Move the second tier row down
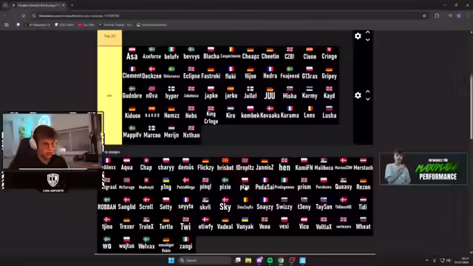Screen dimensions: 473x266 pyautogui.click(x=368, y=99)
